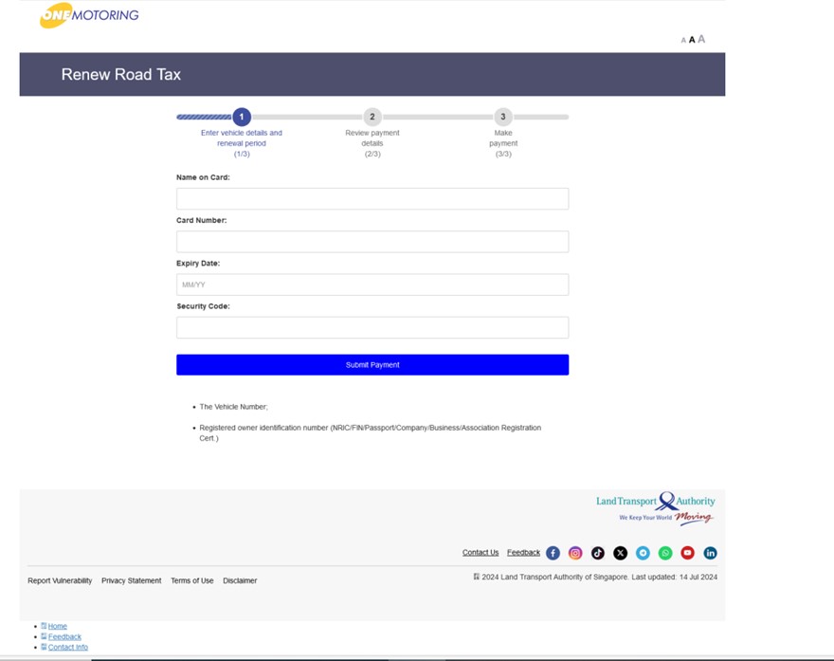The height and width of the screenshot is (661, 834).
Task: Select step 3 Make payment
Action: click(x=503, y=117)
